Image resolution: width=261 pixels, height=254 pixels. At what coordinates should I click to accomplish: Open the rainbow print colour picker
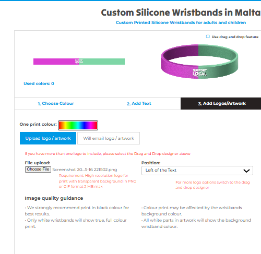pyautogui.click(x=78, y=125)
